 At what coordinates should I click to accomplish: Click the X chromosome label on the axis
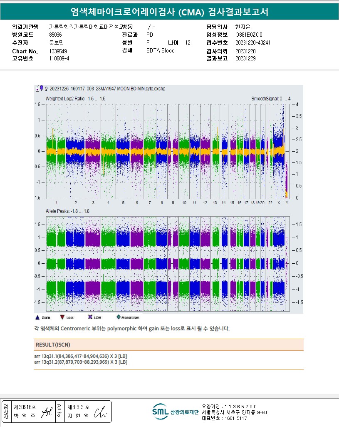tap(279, 202)
